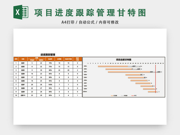Viewport: 180px width, 135px height.
Task: Click the 已进行天数 column header
Action: tap(68, 59)
